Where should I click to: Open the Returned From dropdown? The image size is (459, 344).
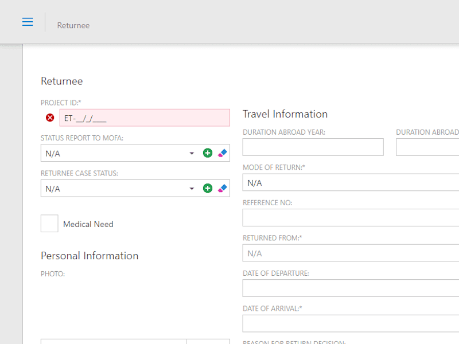click(351, 253)
